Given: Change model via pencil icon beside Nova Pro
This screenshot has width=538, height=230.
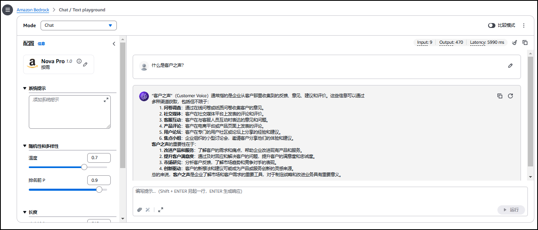Looking at the screenshot, I should click(85, 64).
